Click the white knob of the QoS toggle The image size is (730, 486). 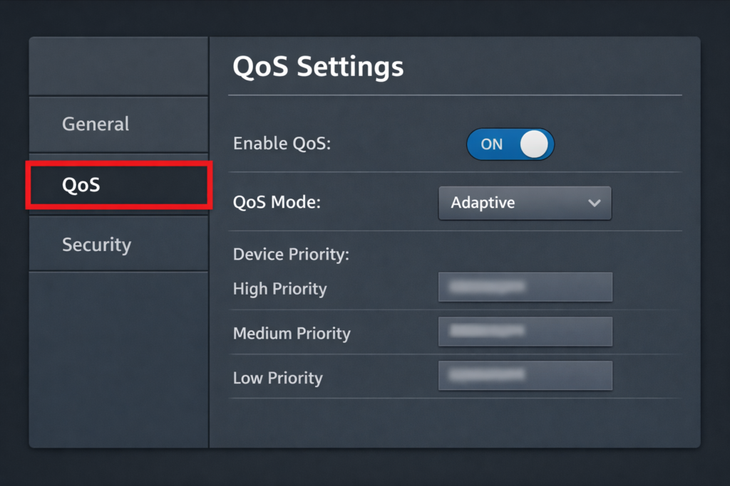[x=534, y=144]
